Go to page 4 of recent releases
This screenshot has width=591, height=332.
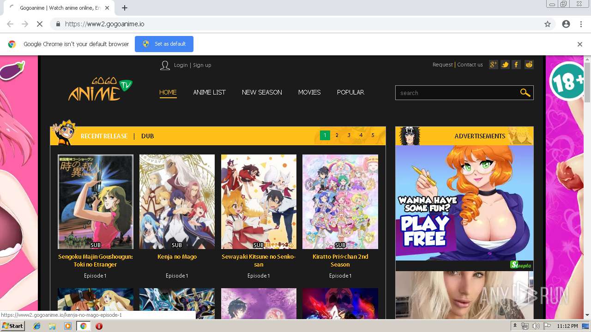coord(361,136)
